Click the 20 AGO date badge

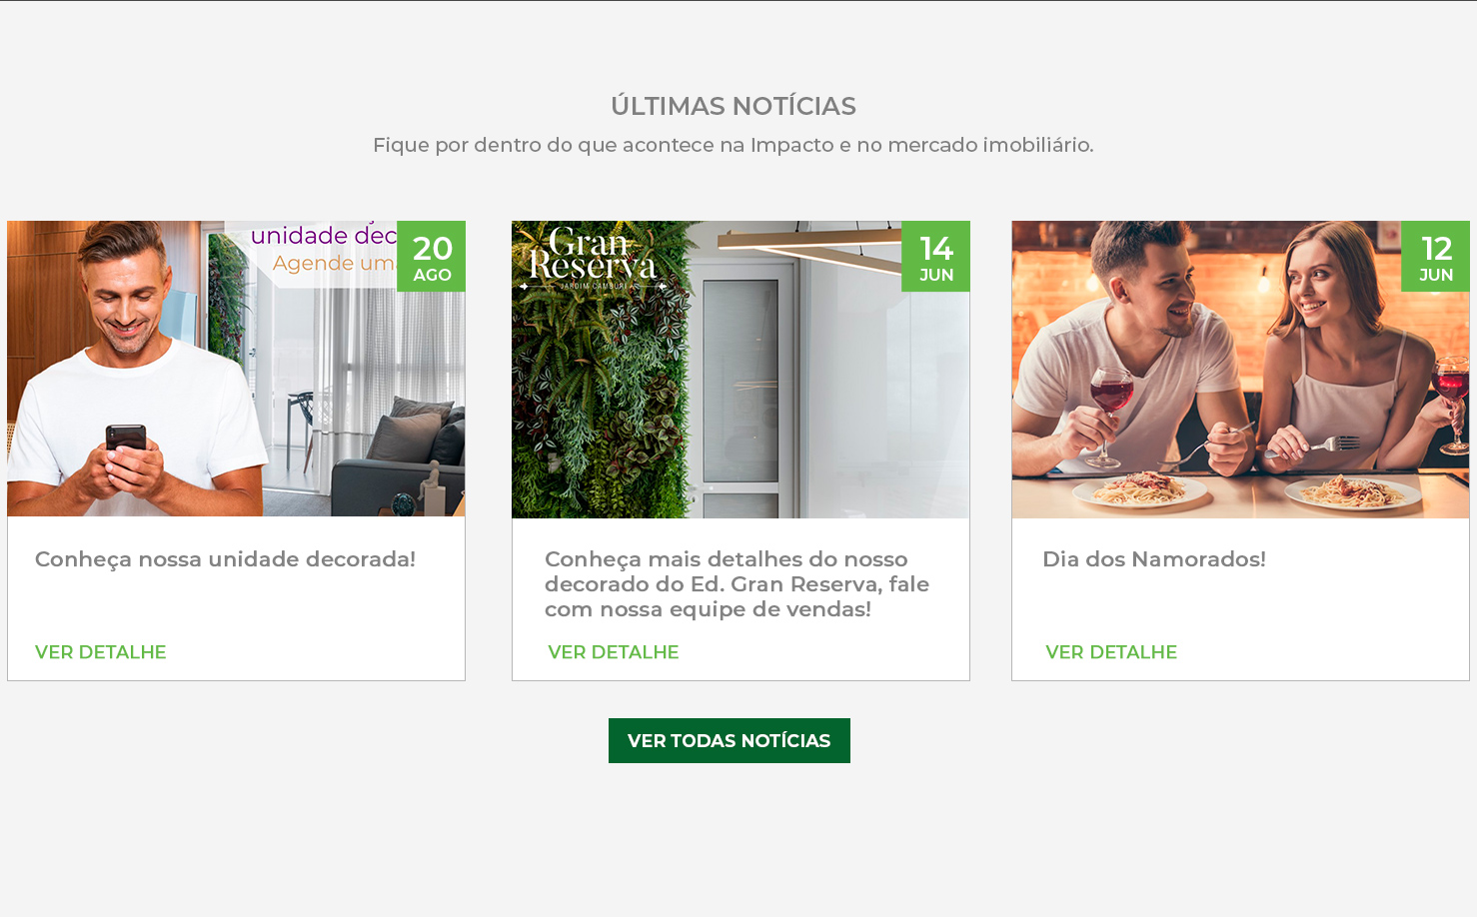click(x=431, y=256)
